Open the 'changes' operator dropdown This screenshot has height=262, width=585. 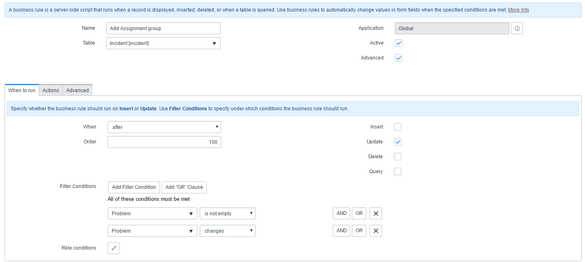click(x=227, y=231)
